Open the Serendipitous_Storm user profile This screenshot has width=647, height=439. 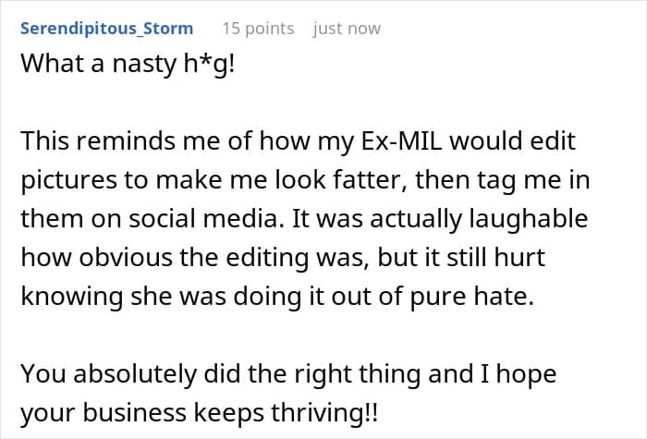point(108,29)
